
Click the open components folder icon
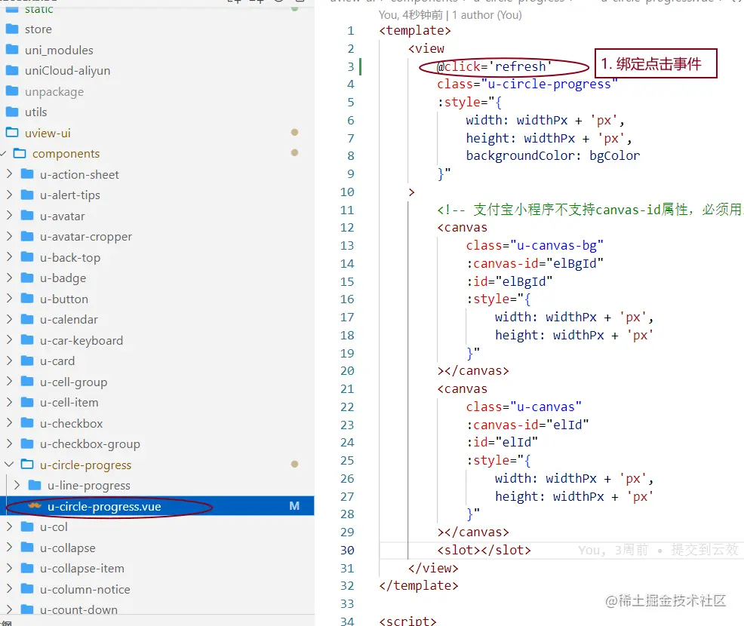pos(20,153)
